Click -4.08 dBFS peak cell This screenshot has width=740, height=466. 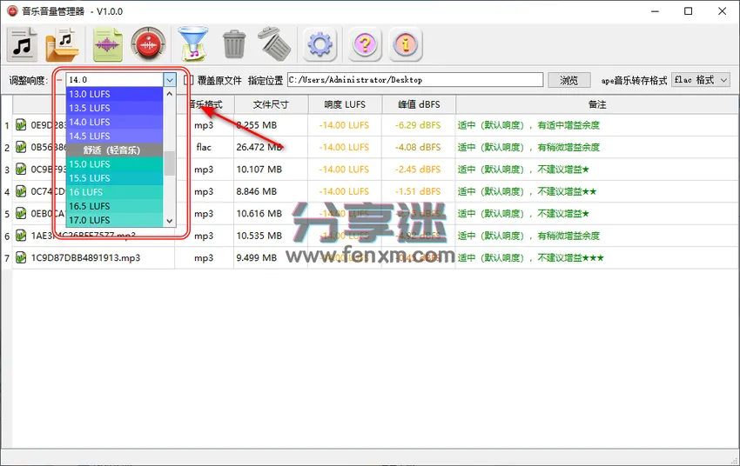pos(418,148)
